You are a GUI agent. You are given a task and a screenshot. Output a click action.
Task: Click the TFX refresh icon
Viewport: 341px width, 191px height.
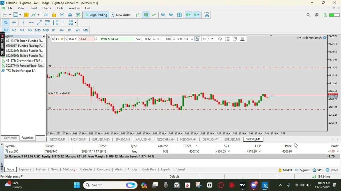tap(220, 39)
